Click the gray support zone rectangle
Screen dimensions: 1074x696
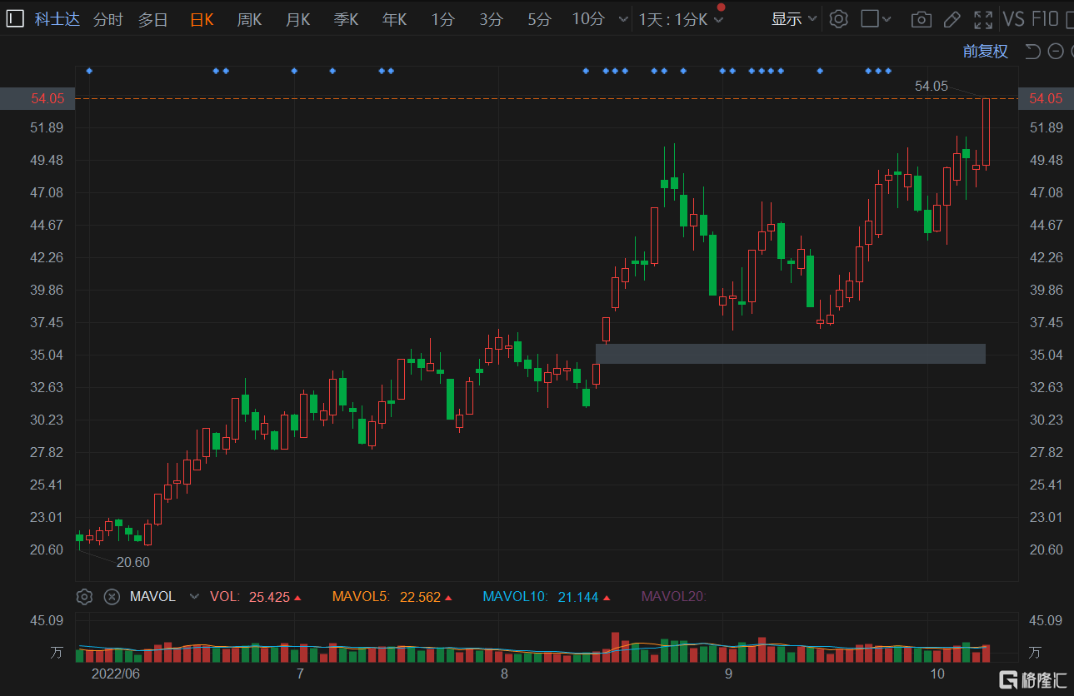790,354
